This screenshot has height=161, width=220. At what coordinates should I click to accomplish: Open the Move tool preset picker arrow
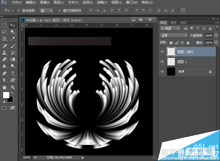coord(13,11)
